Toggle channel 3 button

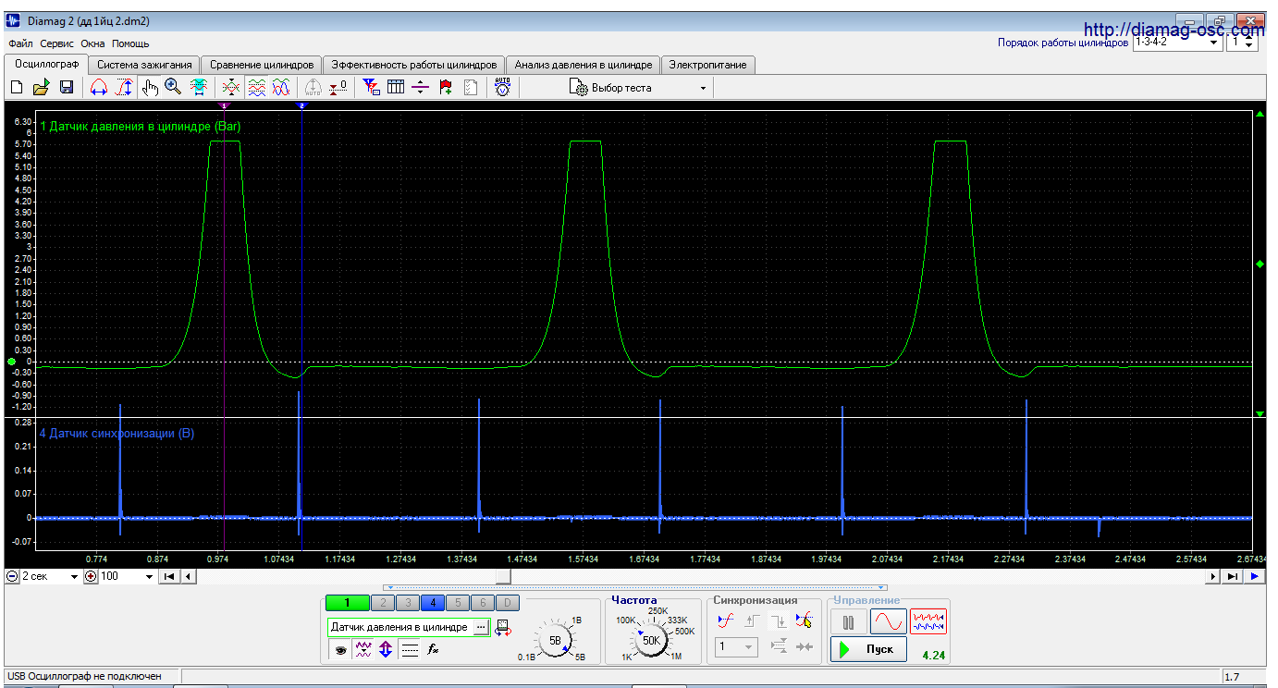407,603
